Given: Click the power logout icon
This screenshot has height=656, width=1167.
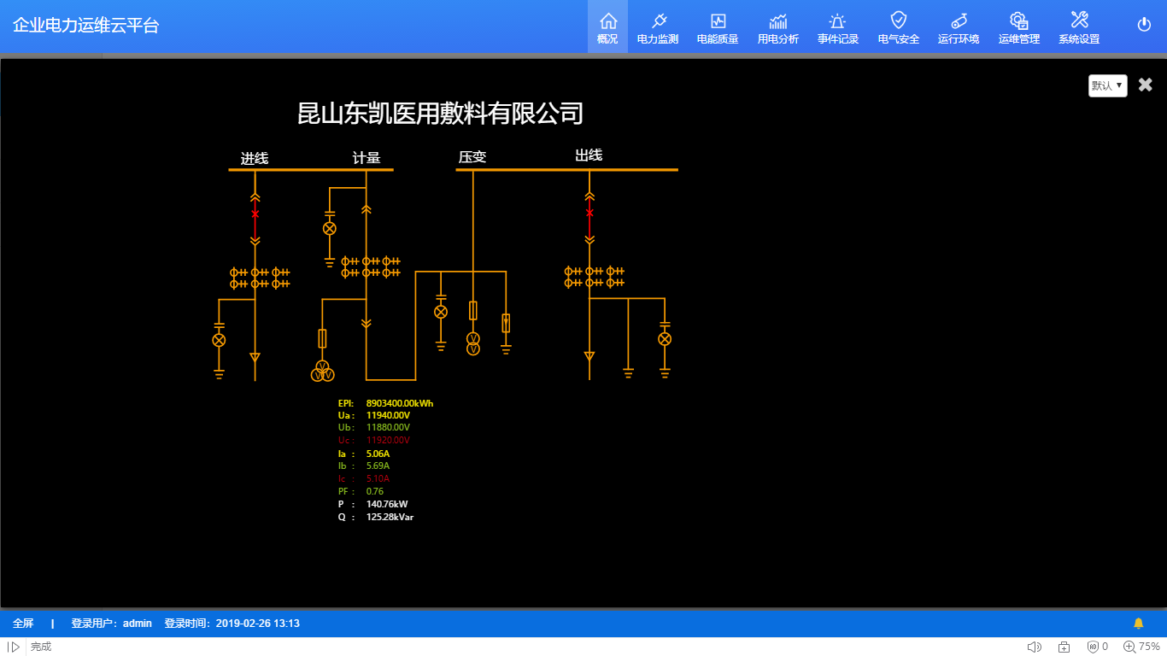Looking at the screenshot, I should (x=1145, y=24).
